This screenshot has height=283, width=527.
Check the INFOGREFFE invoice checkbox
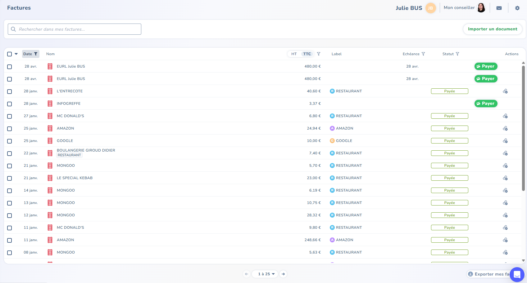[9, 104]
